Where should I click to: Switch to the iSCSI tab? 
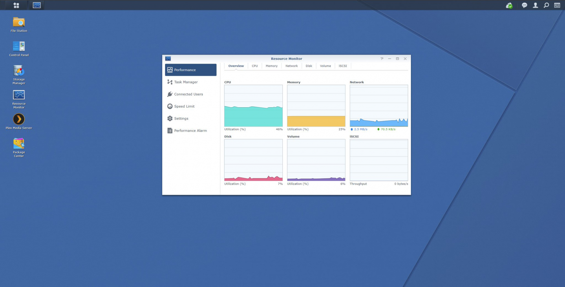click(343, 66)
